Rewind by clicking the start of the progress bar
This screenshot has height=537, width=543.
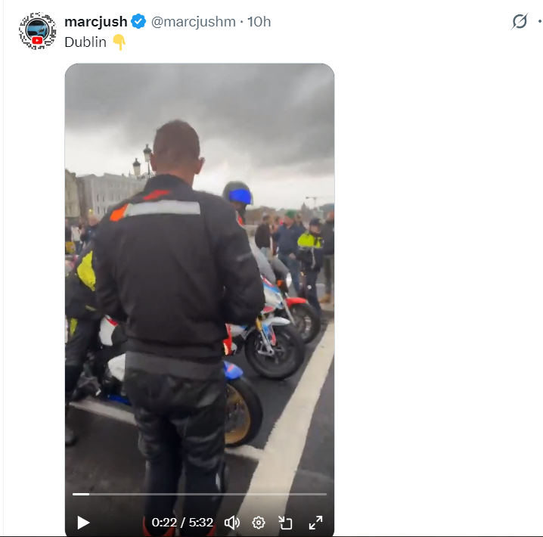[74, 494]
